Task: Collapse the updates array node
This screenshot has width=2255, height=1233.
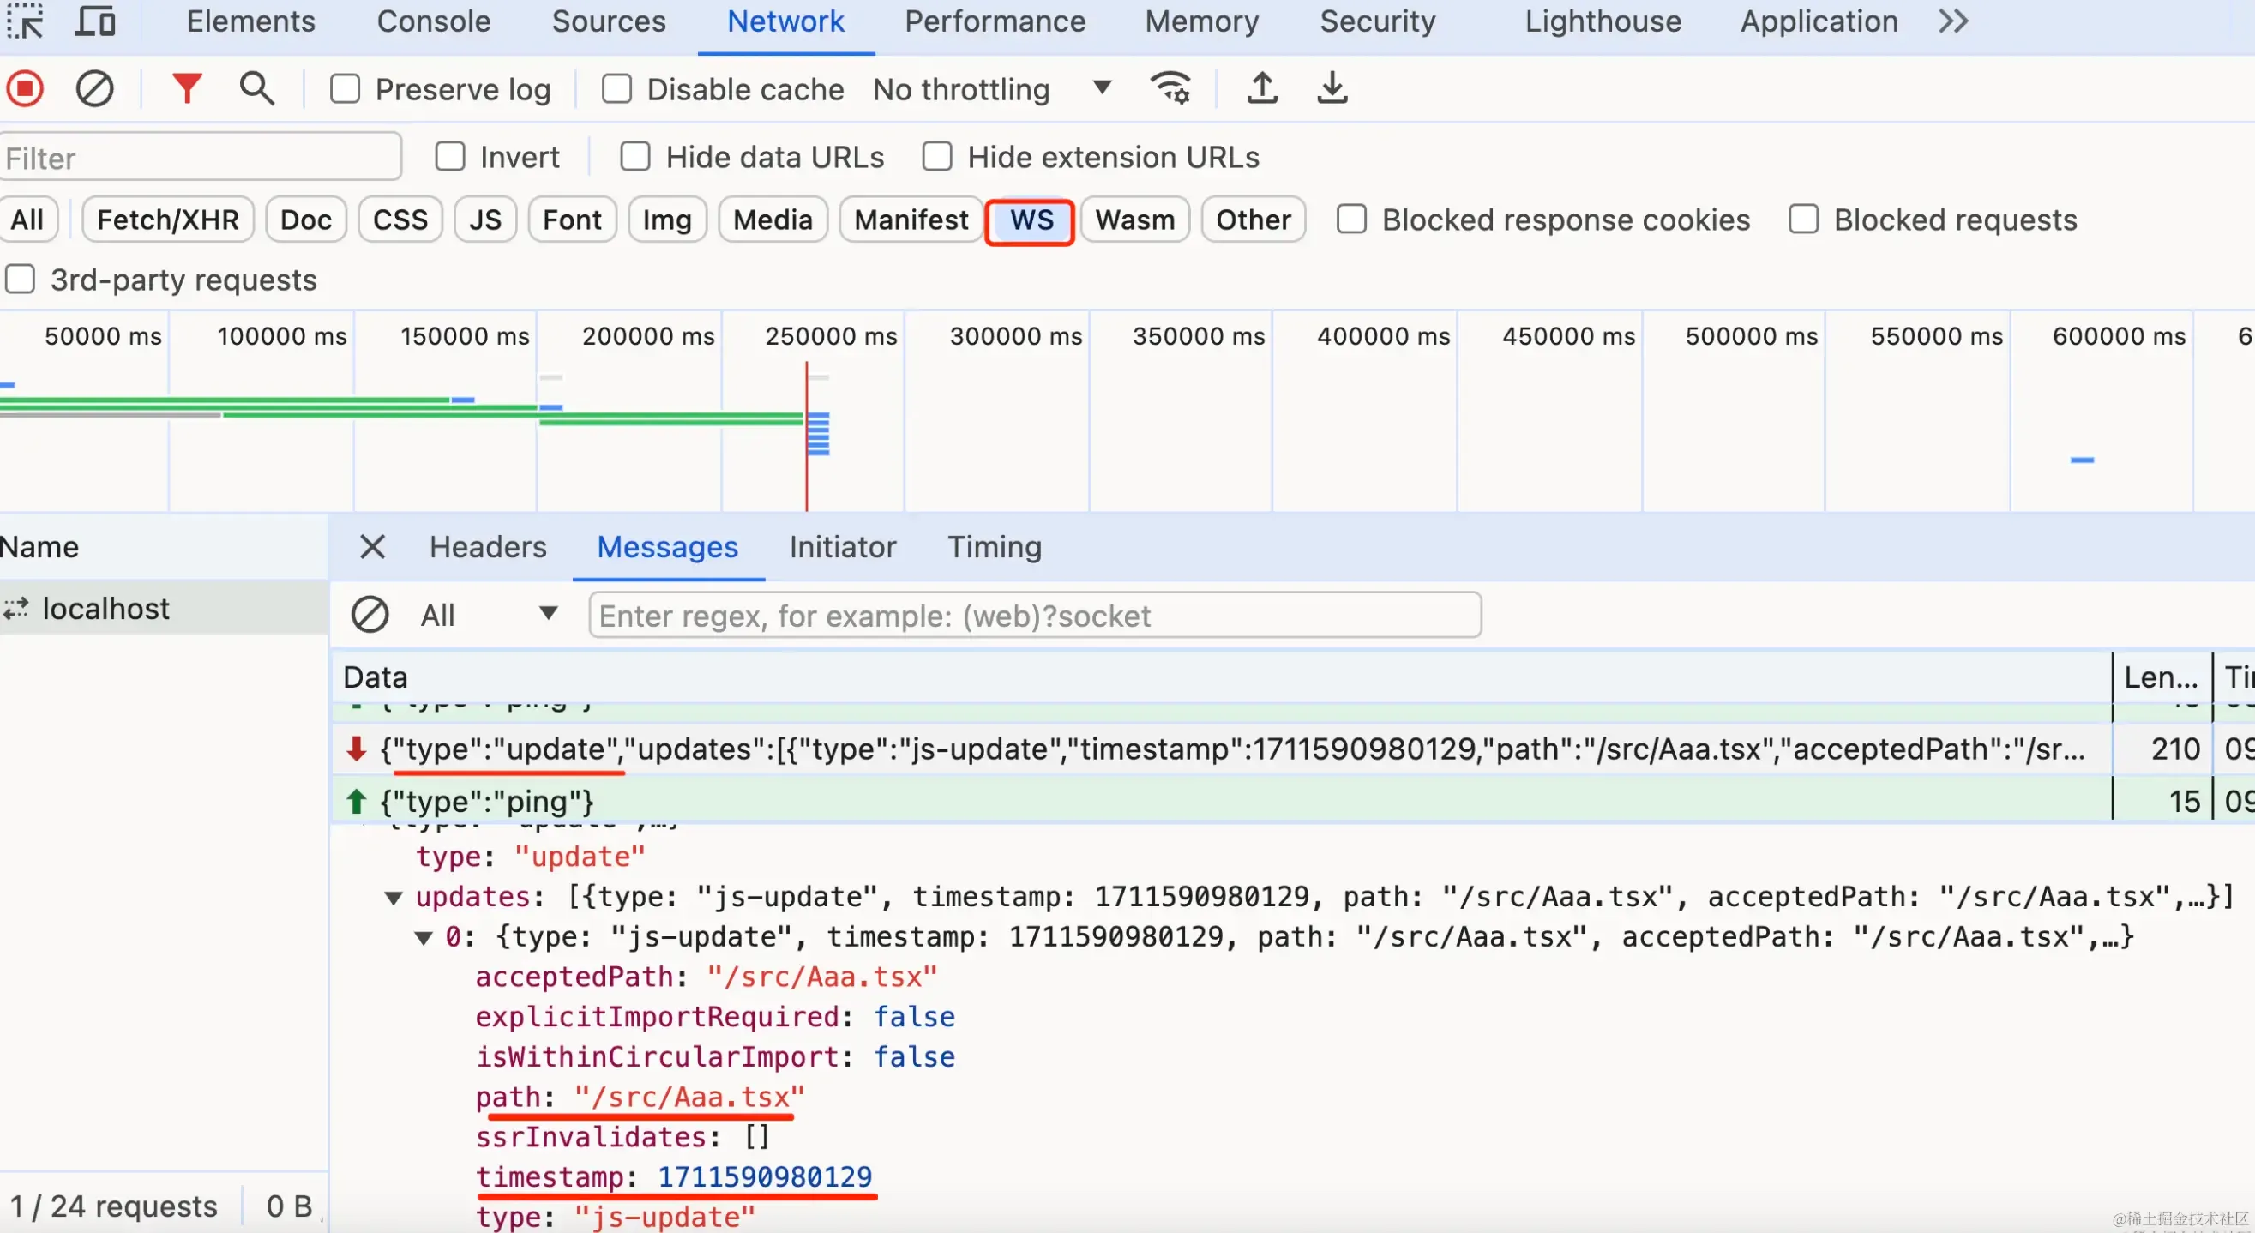Action: tap(394, 898)
